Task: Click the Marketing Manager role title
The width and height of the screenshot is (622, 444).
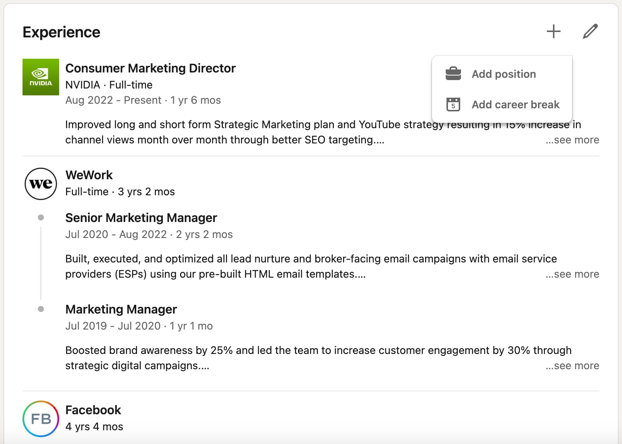Action: pyautogui.click(x=121, y=309)
